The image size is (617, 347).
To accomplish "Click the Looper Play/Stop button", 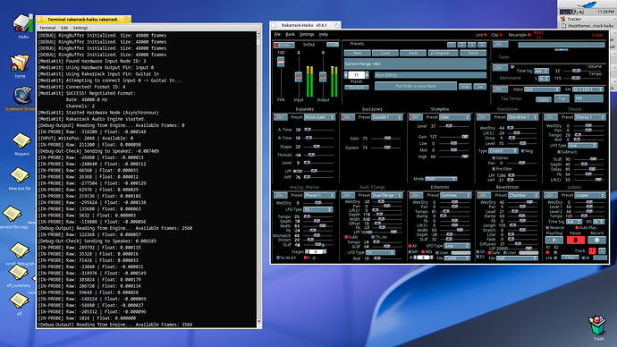I will point(554,240).
